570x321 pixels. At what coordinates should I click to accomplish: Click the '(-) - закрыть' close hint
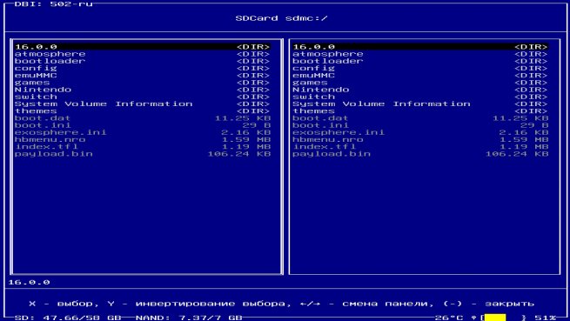488,304
